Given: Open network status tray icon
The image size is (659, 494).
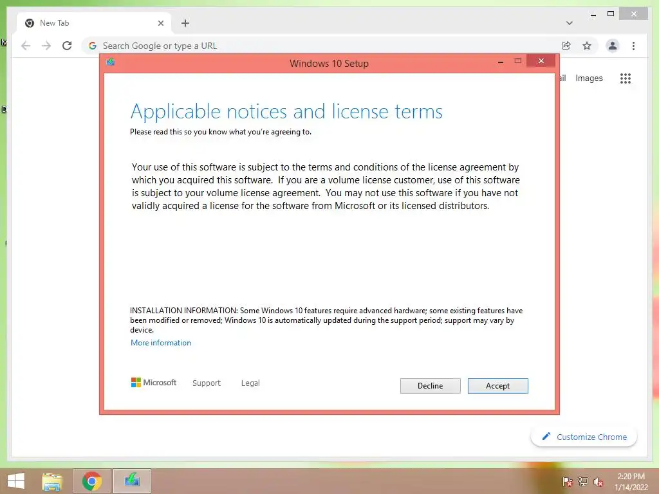Looking at the screenshot, I should point(582,481).
